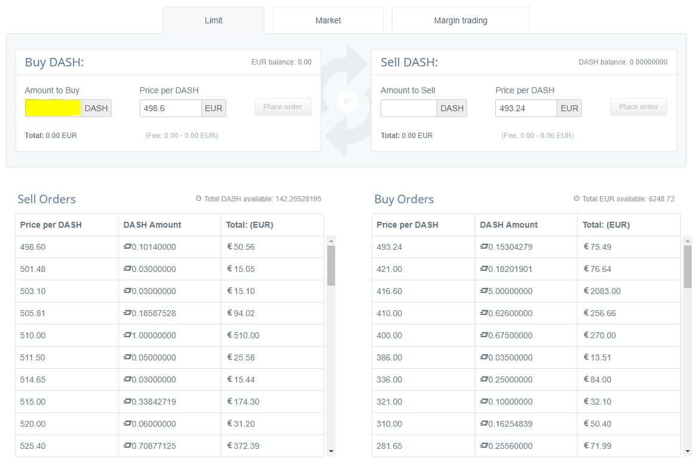Click the DASH symbol in the 498.60 sell row
697x465 pixels.
pyautogui.click(x=127, y=247)
